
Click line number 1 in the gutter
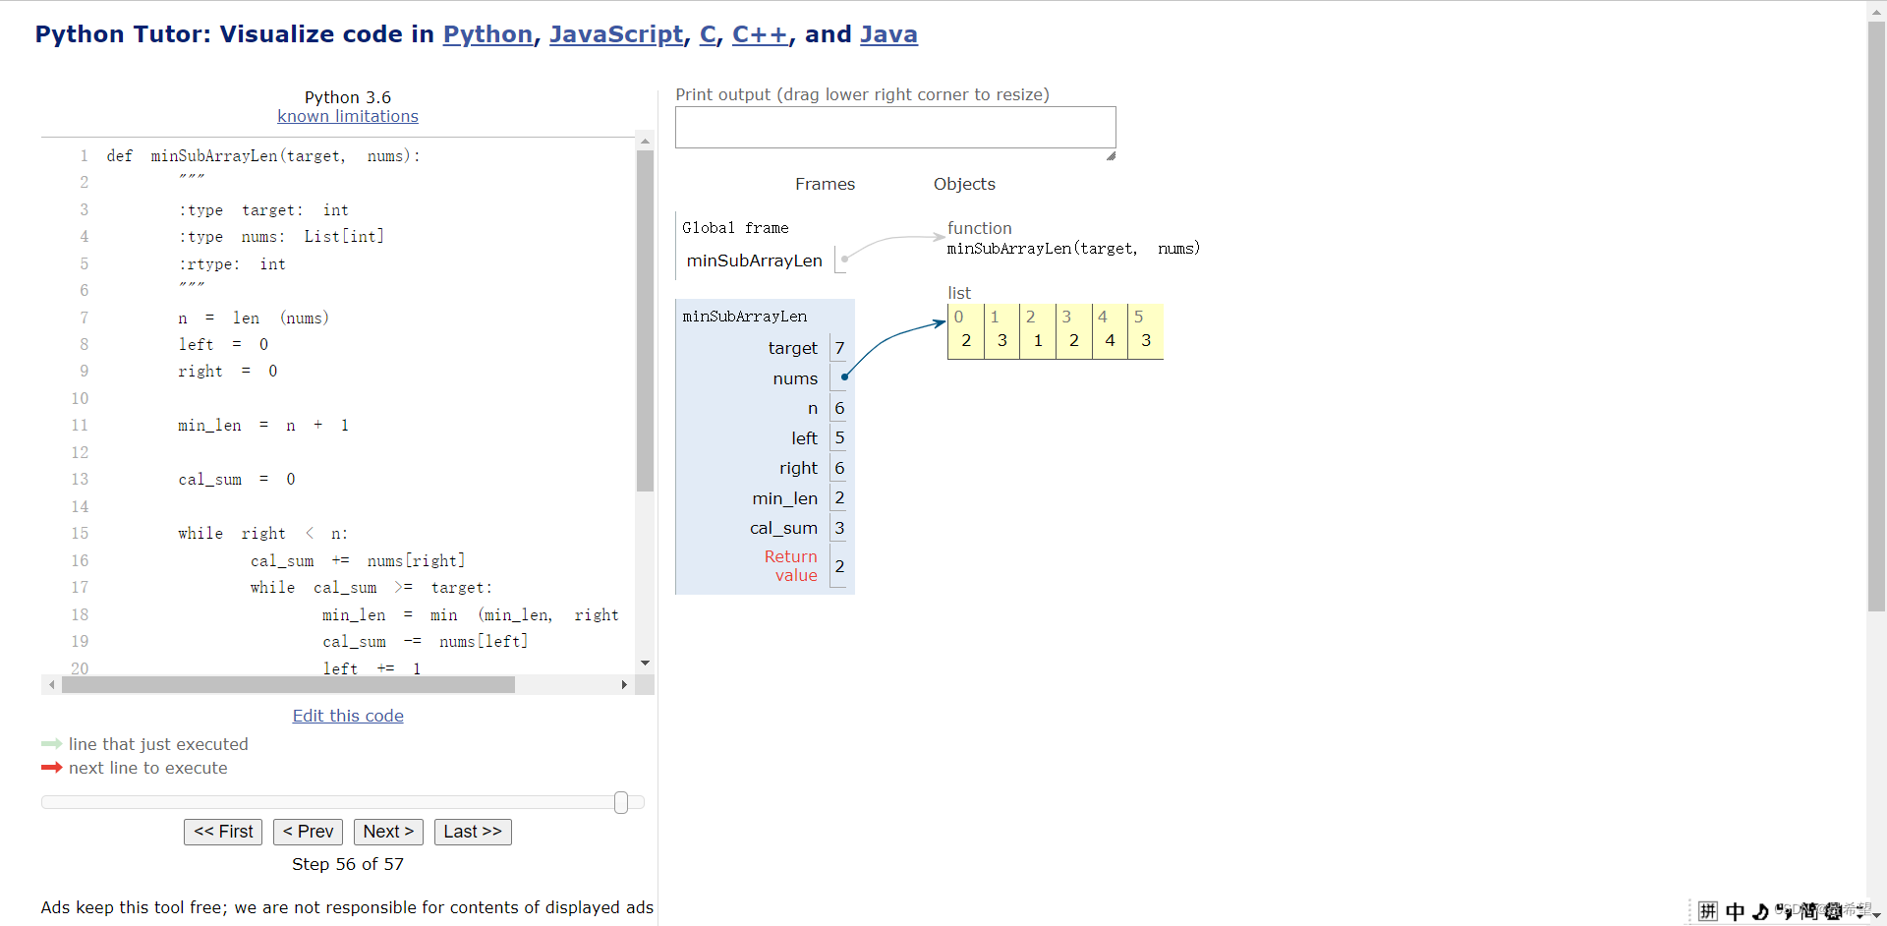(85, 155)
